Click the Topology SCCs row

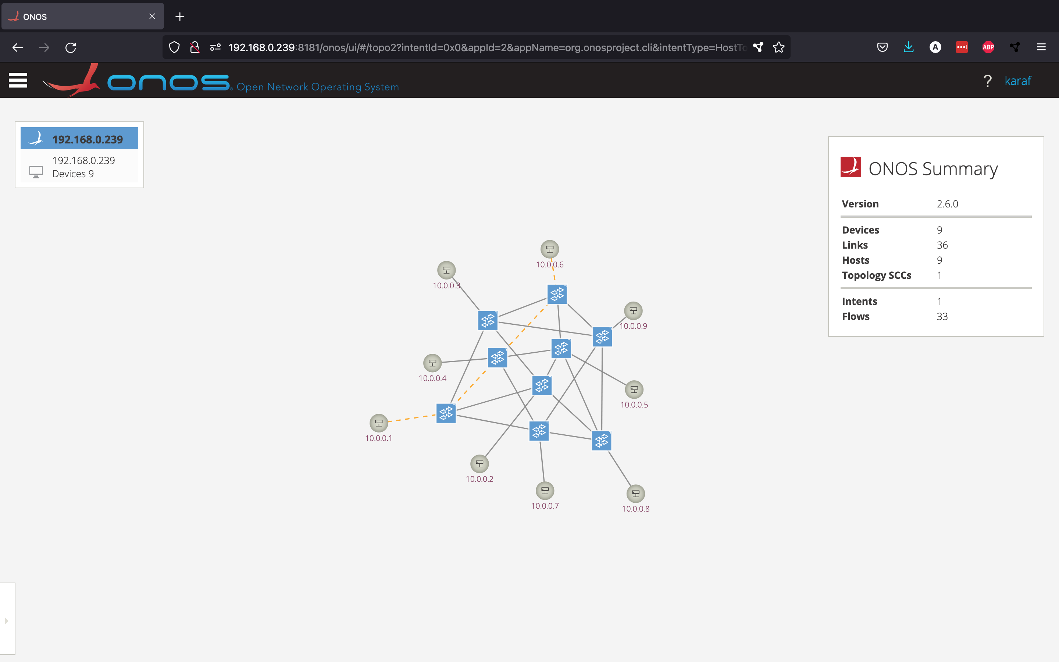(936, 275)
